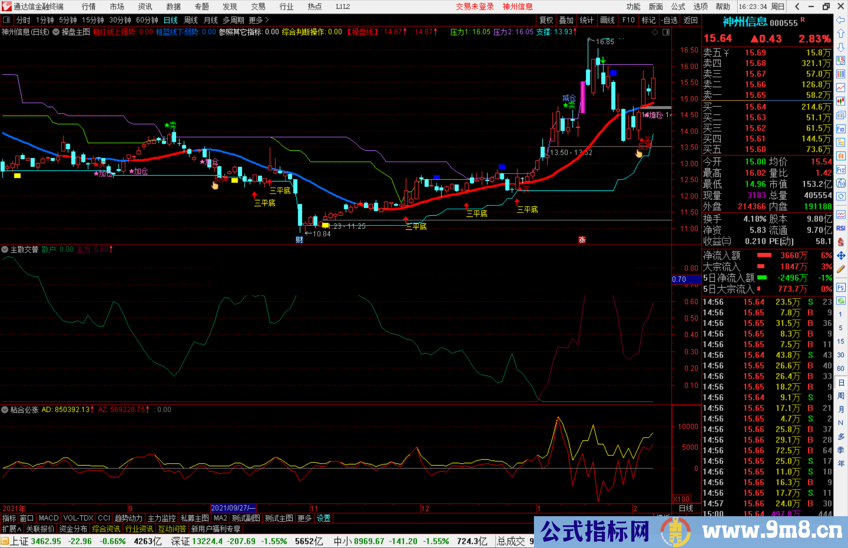Open the f(x) formula icon
The height and width of the screenshot is (548, 848).
pyautogui.click(x=840, y=183)
